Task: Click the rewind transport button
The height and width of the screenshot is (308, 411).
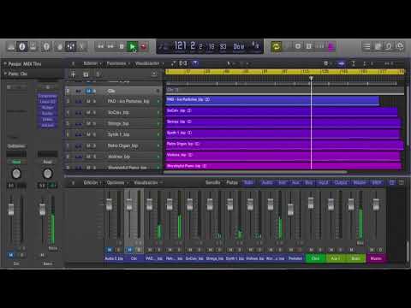Action: tap(100, 46)
